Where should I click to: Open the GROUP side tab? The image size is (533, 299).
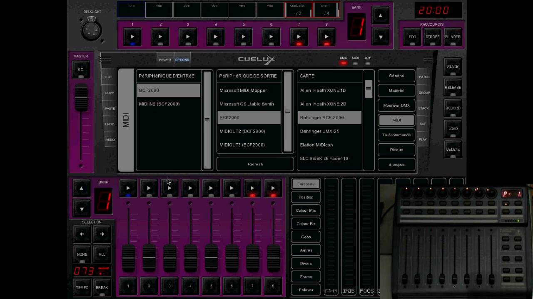[424, 93]
